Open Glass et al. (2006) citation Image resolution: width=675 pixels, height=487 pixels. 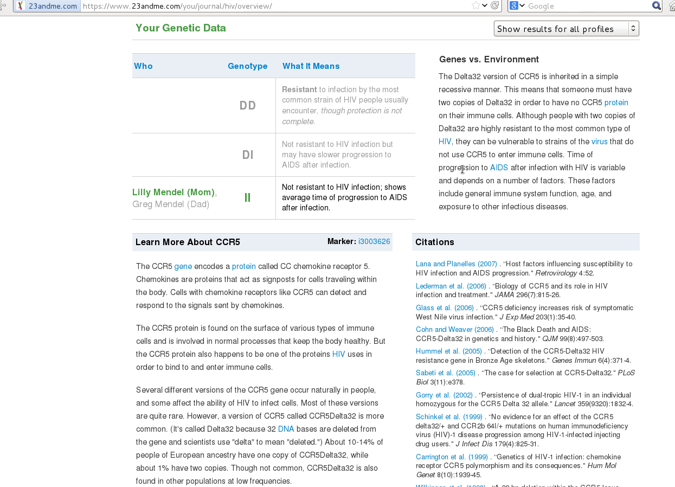point(445,308)
